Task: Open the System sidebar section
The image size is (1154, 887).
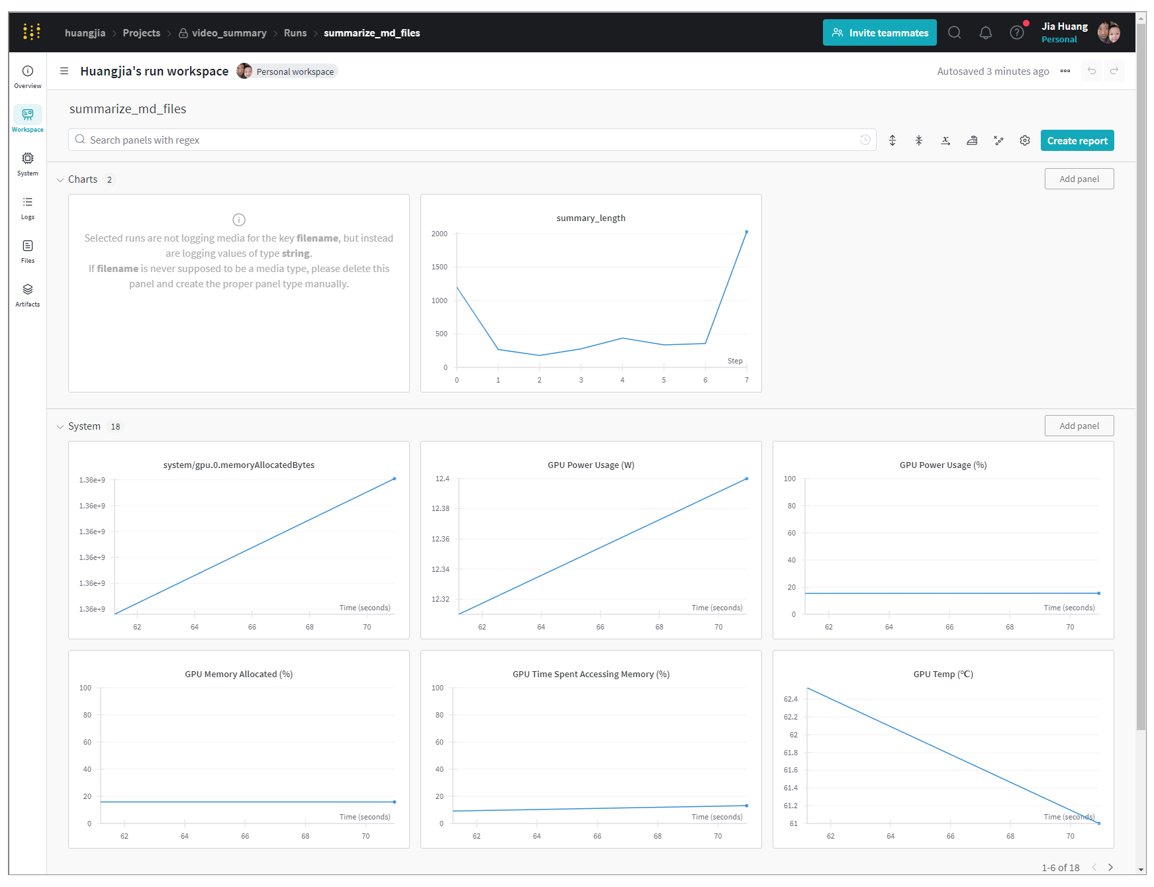Action: click(28, 163)
